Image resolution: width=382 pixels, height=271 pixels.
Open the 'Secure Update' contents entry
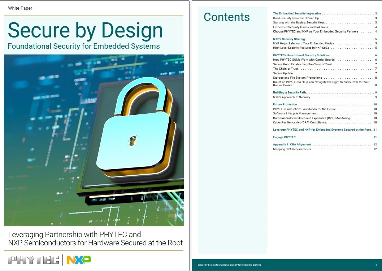pos(325,73)
